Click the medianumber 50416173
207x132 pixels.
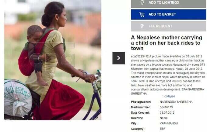166,107
